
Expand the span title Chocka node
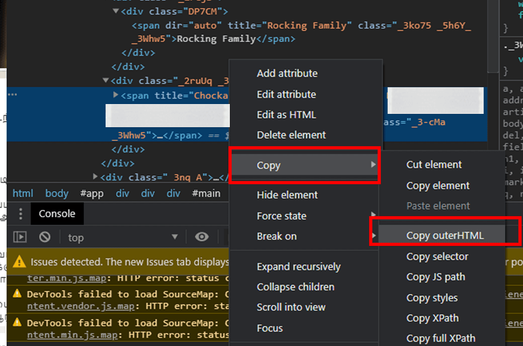click(116, 95)
